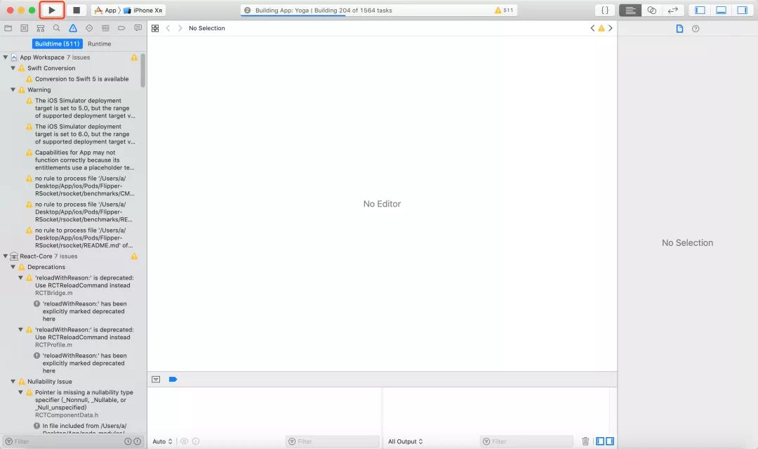Open the related items grid icon
The image size is (758, 449).
click(155, 29)
